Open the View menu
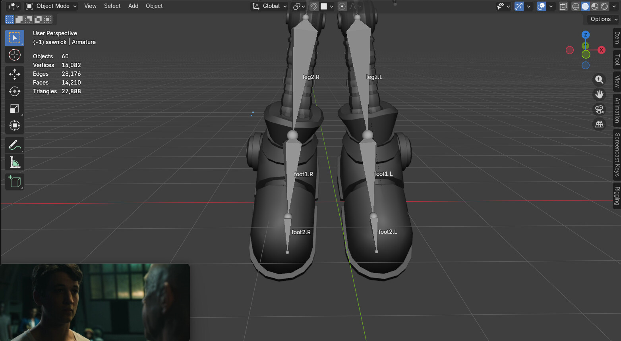 [90, 6]
